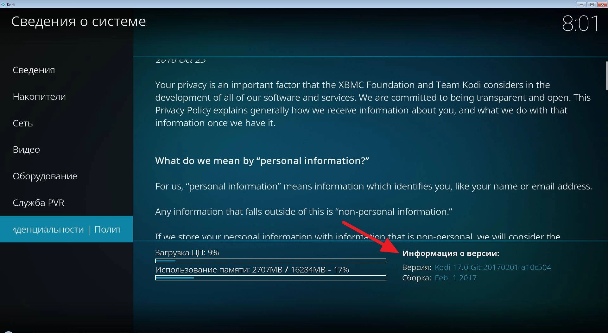Click the Использование памяти label

click(252, 270)
